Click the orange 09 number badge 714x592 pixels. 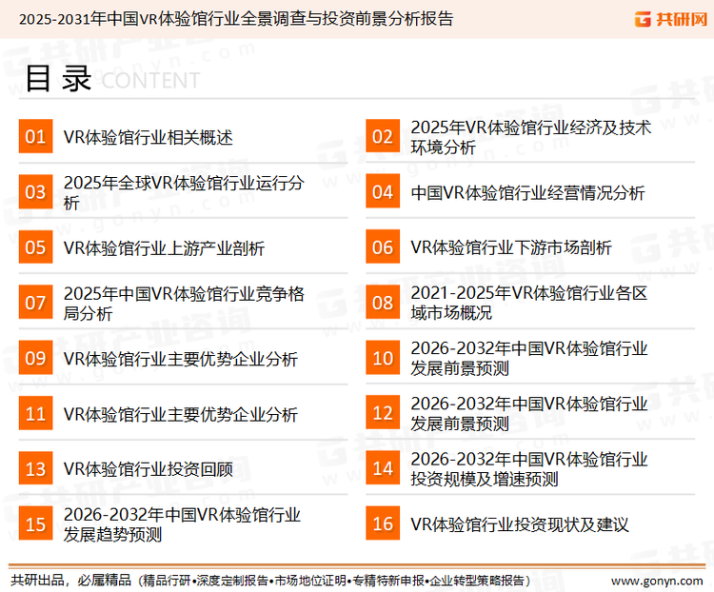[x=35, y=358]
